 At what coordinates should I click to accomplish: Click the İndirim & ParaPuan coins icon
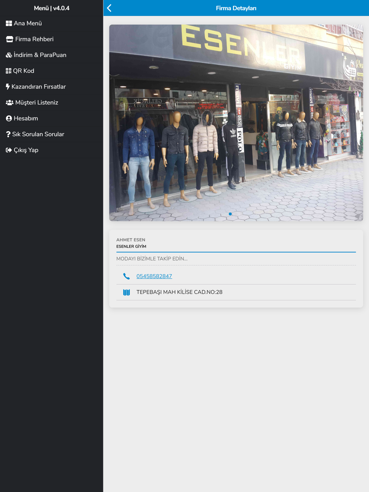[x=9, y=55]
